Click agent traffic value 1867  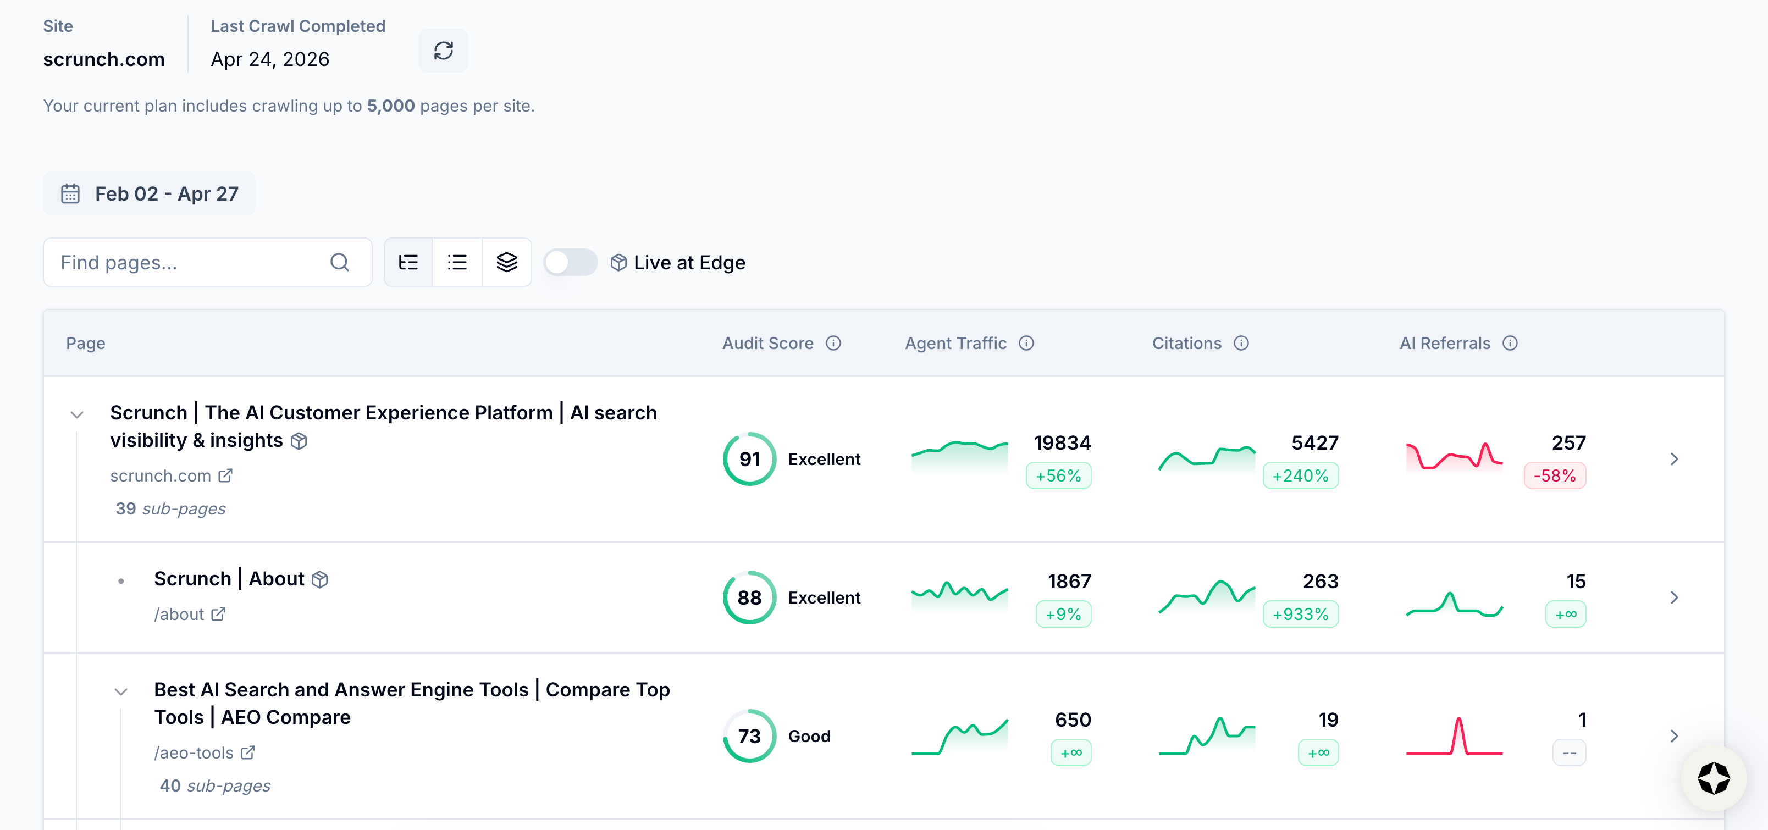(x=1069, y=581)
